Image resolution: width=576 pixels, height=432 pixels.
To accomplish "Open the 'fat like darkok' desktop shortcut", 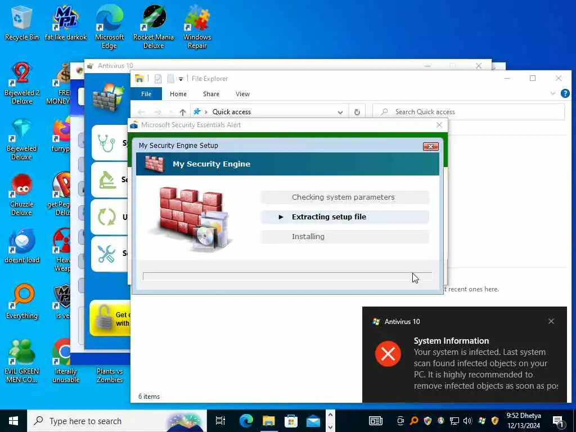I will click(x=66, y=24).
